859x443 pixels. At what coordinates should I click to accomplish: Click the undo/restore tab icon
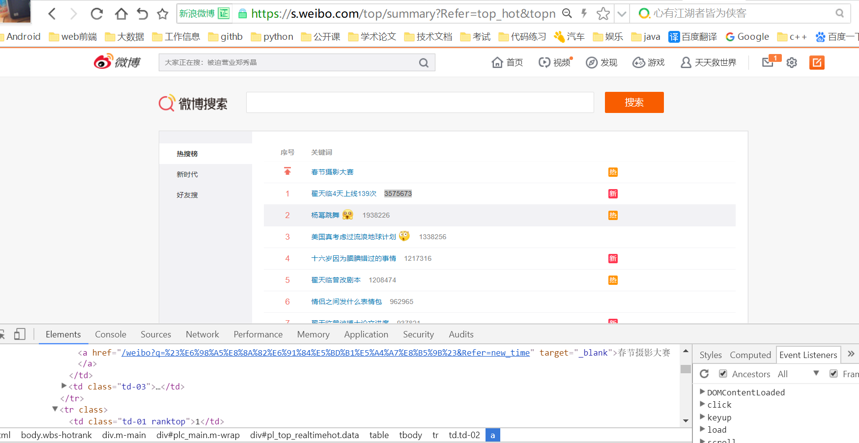coord(143,14)
